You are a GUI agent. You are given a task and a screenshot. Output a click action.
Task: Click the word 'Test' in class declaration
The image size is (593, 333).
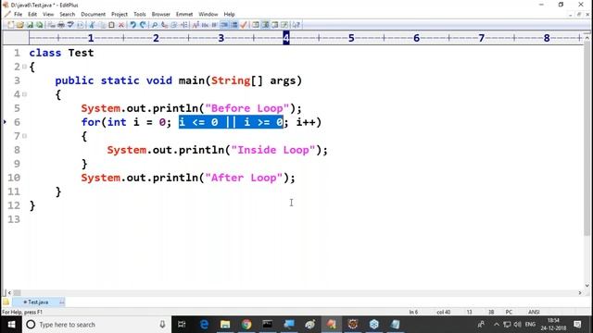[x=81, y=53]
